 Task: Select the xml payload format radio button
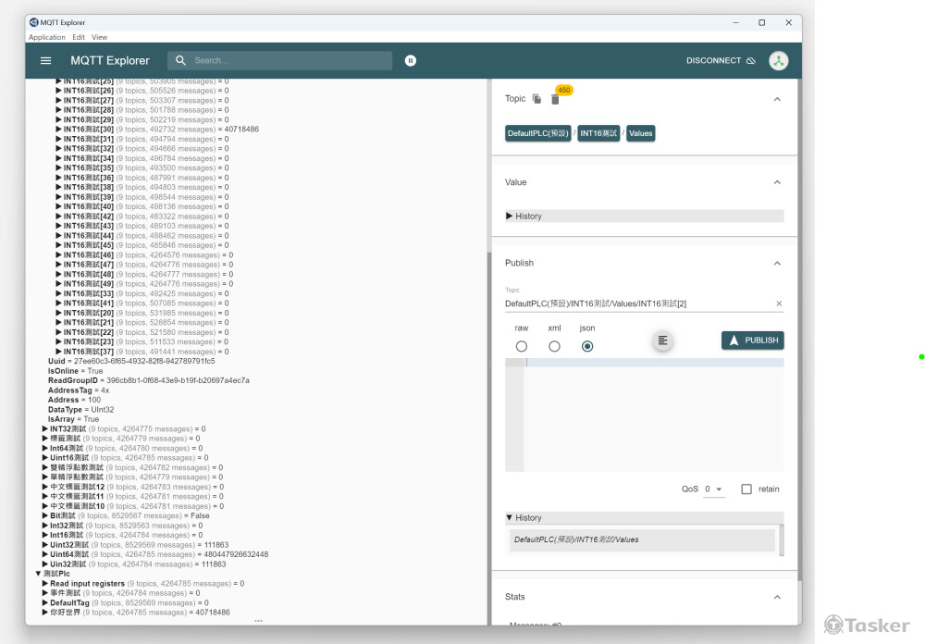coord(553,345)
